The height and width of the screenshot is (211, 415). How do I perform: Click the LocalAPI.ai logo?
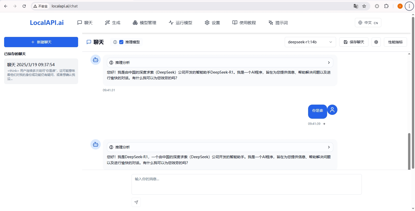click(x=47, y=23)
